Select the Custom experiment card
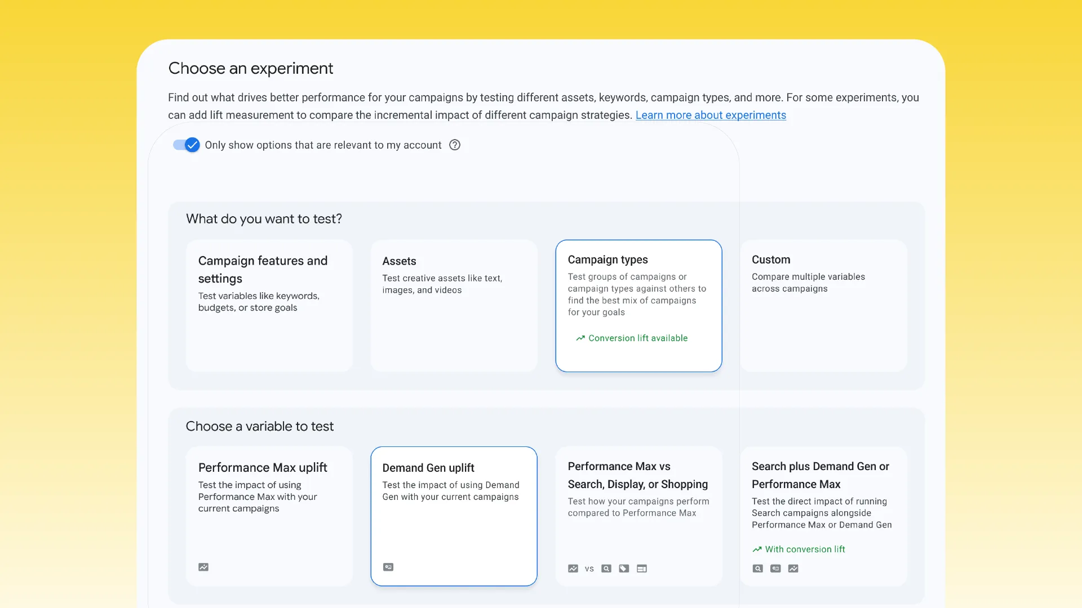Image resolution: width=1082 pixels, height=608 pixels. 823,306
